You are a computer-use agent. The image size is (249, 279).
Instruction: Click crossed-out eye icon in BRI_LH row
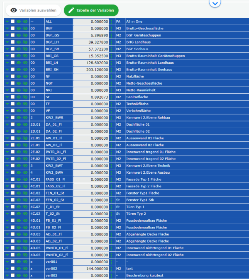[25, 63]
